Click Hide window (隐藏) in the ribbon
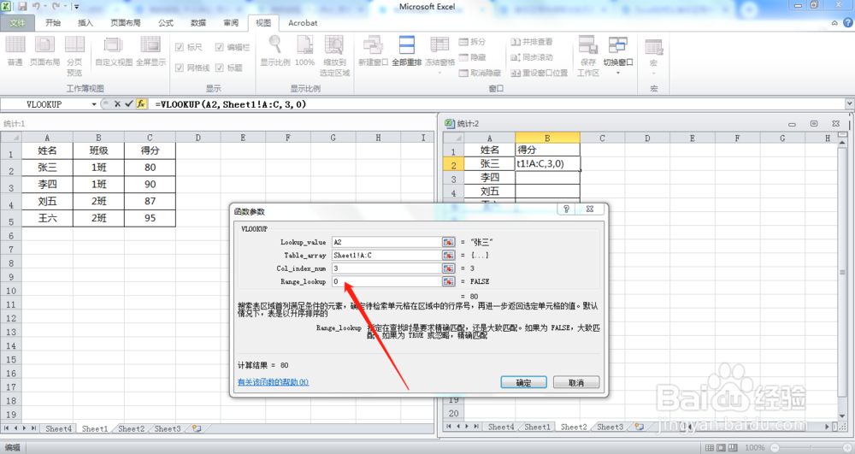 click(x=472, y=57)
